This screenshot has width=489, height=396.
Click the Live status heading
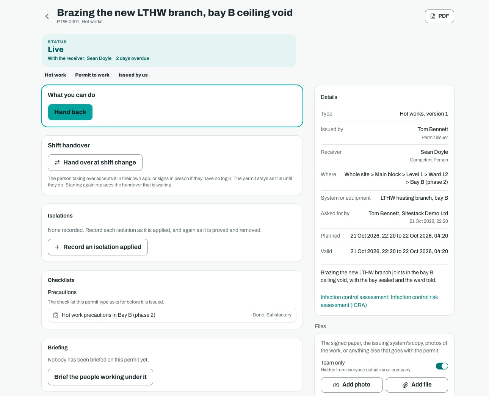coord(56,50)
